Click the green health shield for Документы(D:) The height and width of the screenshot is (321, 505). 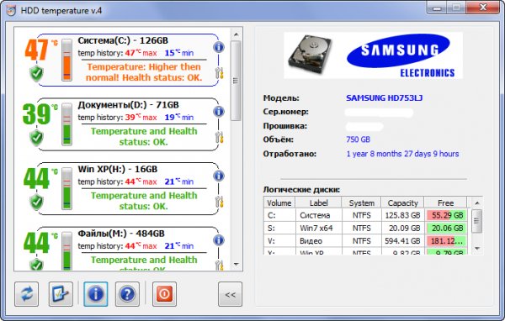(x=36, y=138)
